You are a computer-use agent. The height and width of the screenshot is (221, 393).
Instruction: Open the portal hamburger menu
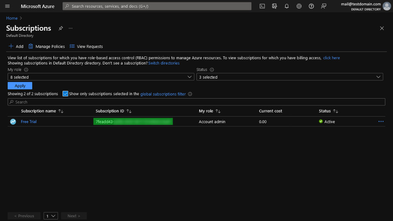click(7, 6)
